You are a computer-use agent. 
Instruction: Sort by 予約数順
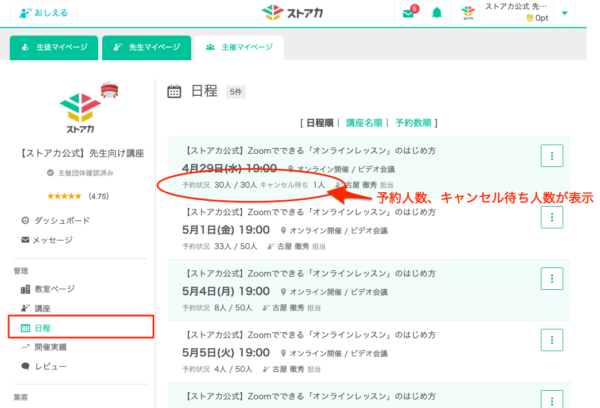pyautogui.click(x=413, y=123)
